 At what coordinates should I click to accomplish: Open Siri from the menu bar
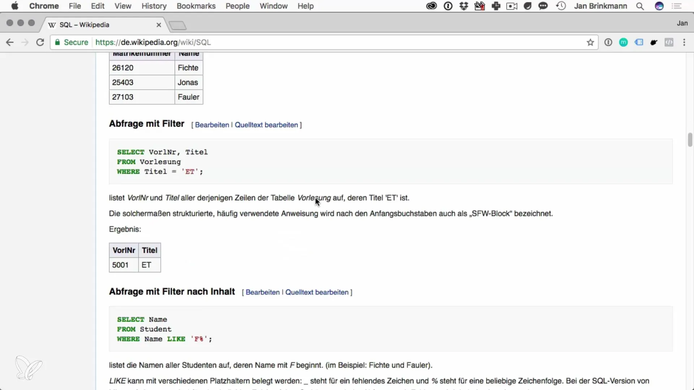click(659, 6)
